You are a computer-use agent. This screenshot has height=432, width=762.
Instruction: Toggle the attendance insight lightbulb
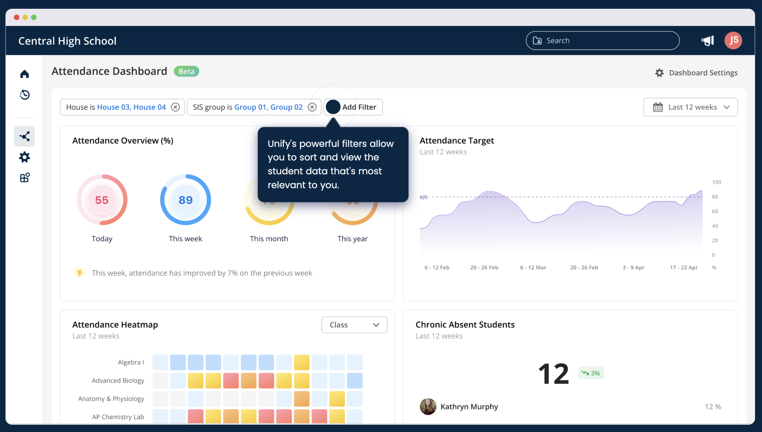(x=80, y=273)
